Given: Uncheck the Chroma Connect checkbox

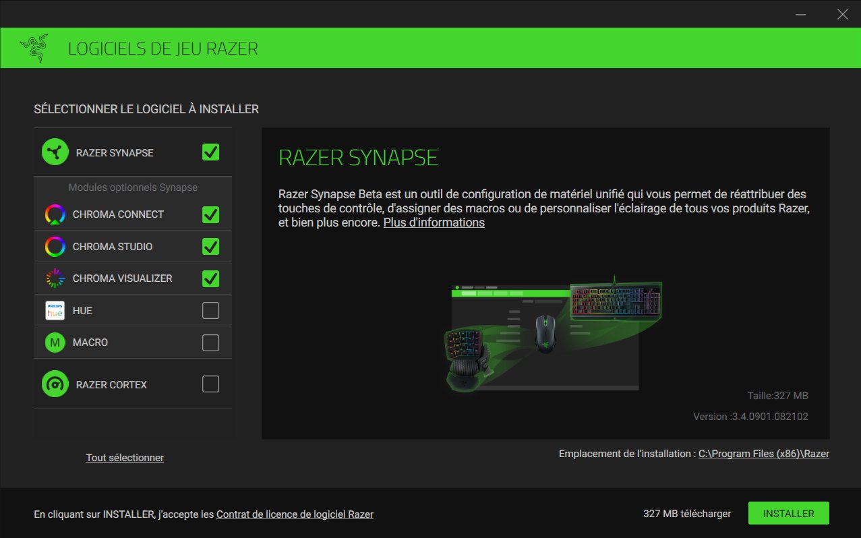Looking at the screenshot, I should click(210, 214).
